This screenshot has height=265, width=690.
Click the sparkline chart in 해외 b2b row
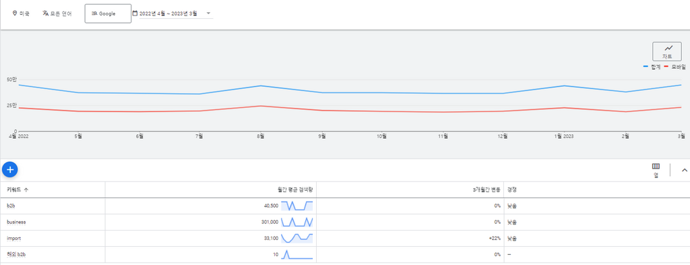coord(297,254)
